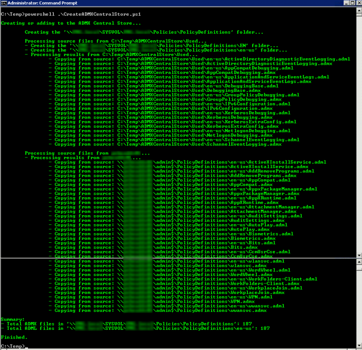Viewport: 362px width, 350px height.
Task: Click the lower pane scrollbar thumb
Action: pyautogui.click(x=359, y=269)
